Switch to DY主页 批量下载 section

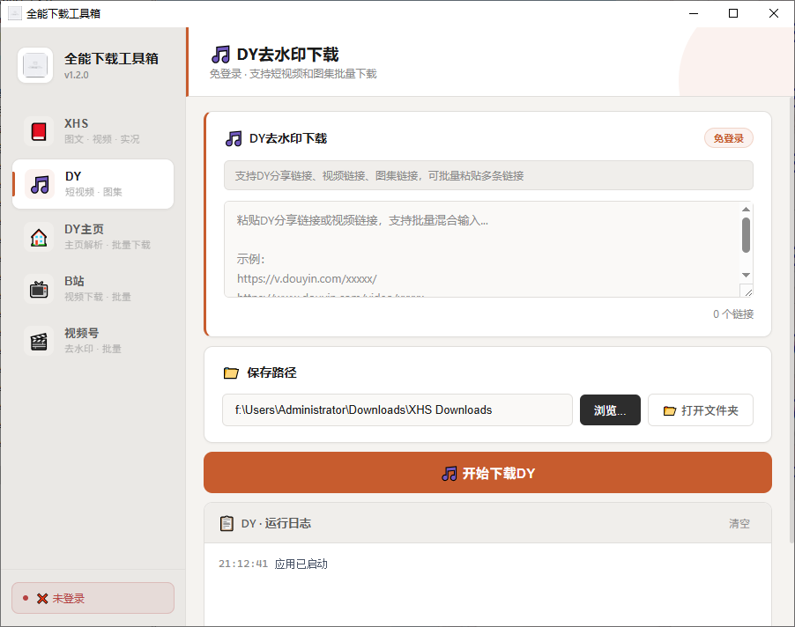93,237
